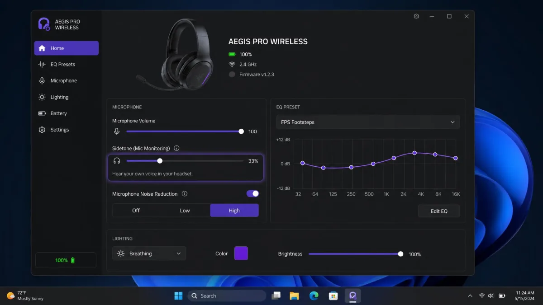
Task: Click the AEGIS PRO WIRELESS device title
Action: tap(268, 42)
